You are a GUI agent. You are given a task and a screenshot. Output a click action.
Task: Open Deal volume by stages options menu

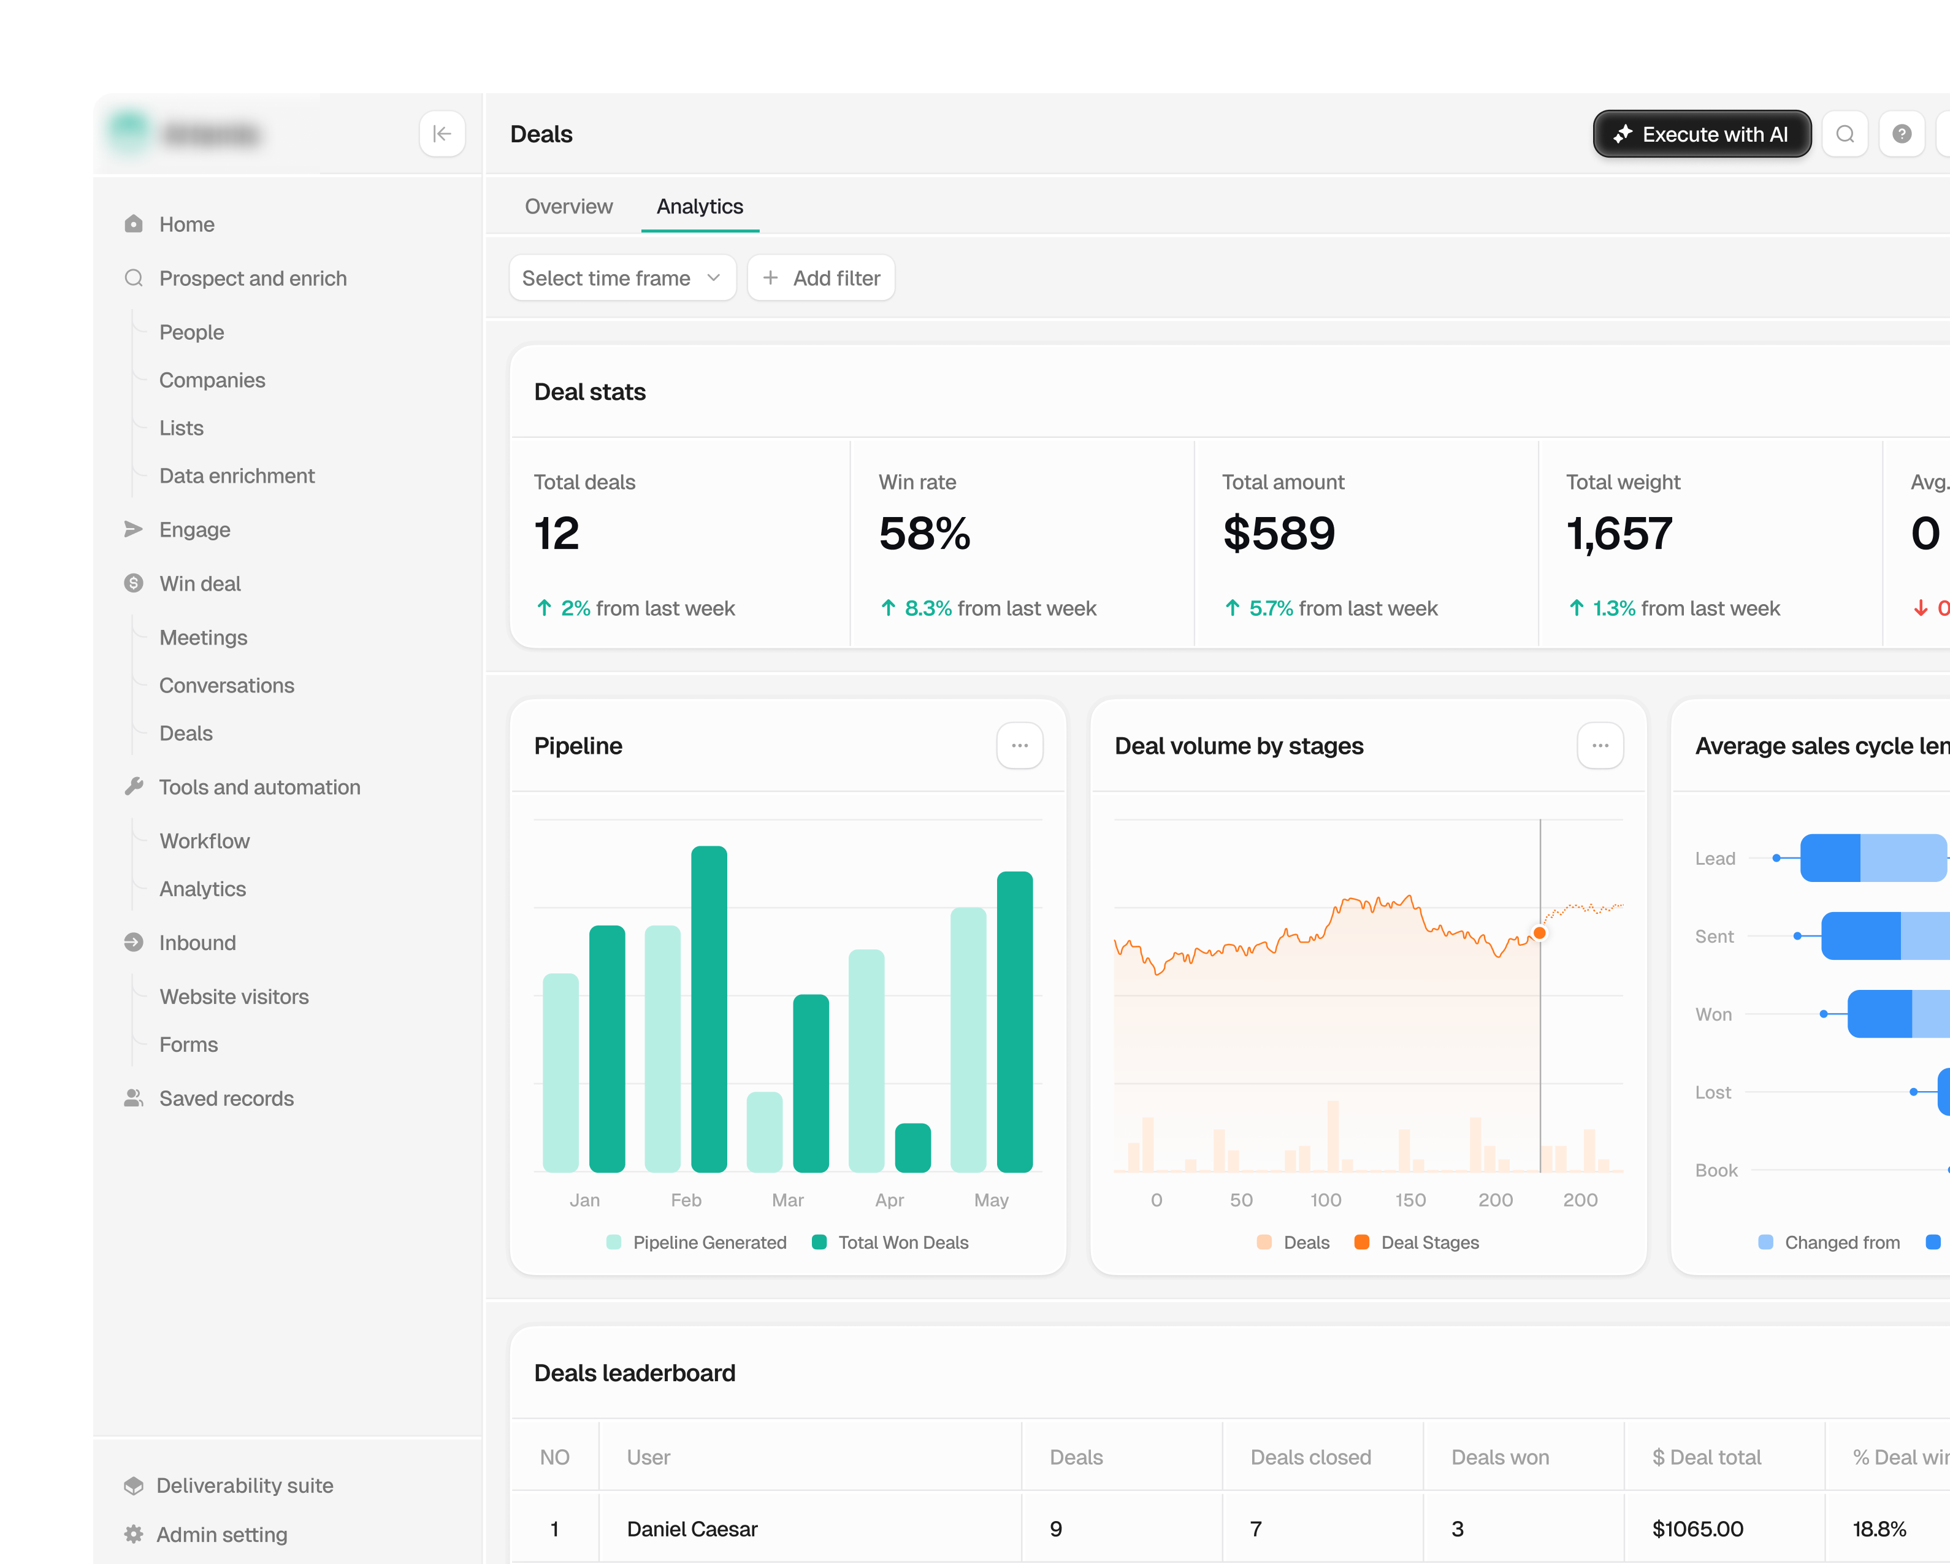(1600, 745)
